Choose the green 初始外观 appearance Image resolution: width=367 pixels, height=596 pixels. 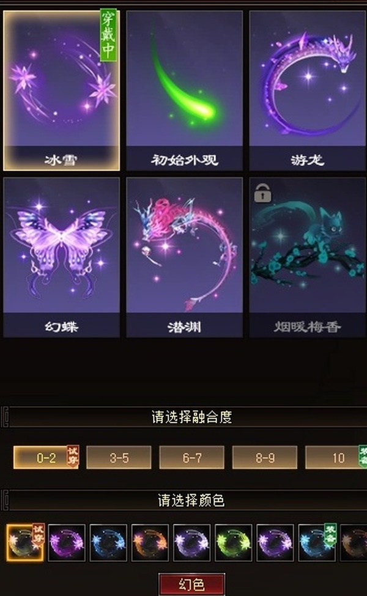point(185,90)
